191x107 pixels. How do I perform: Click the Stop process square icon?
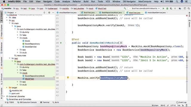175,9
